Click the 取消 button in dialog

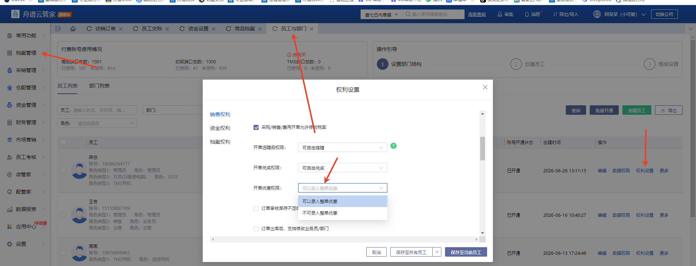coord(376,252)
